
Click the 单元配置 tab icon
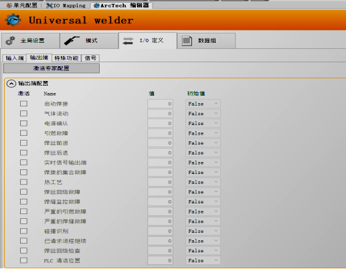coord(9,5)
